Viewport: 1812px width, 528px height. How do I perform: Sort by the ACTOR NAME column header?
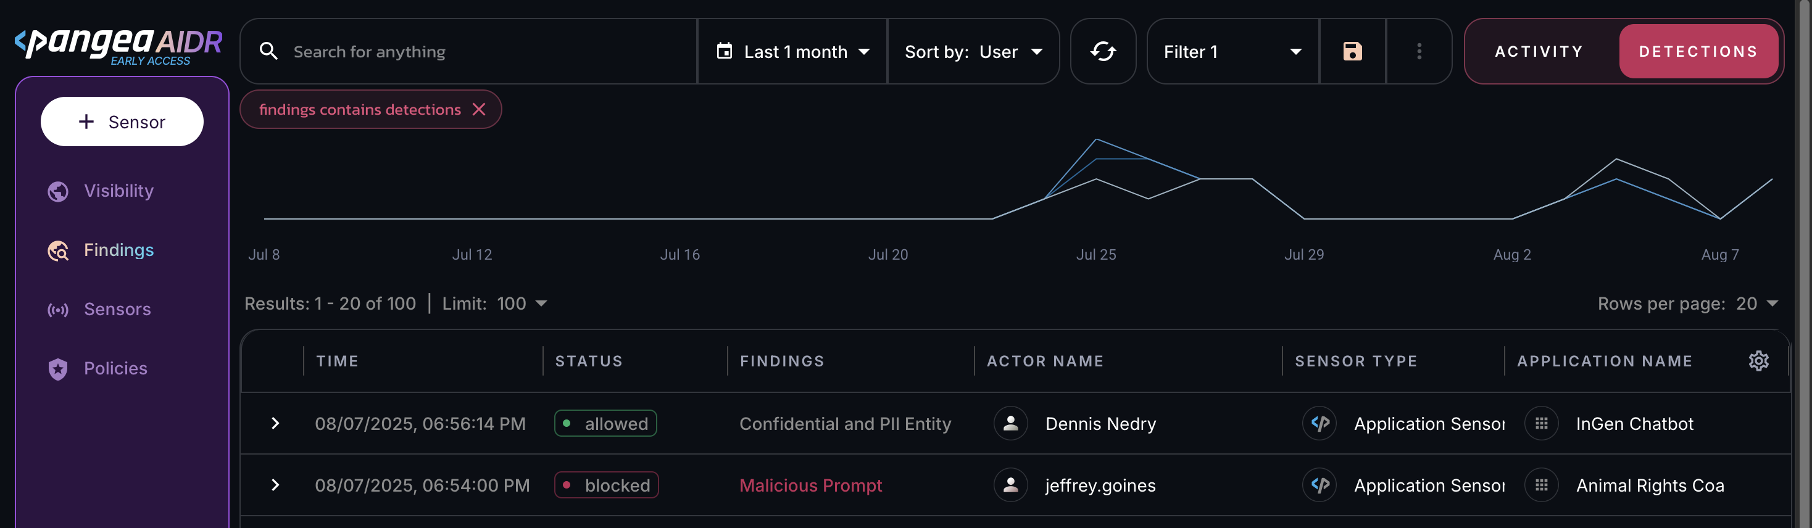1045,361
